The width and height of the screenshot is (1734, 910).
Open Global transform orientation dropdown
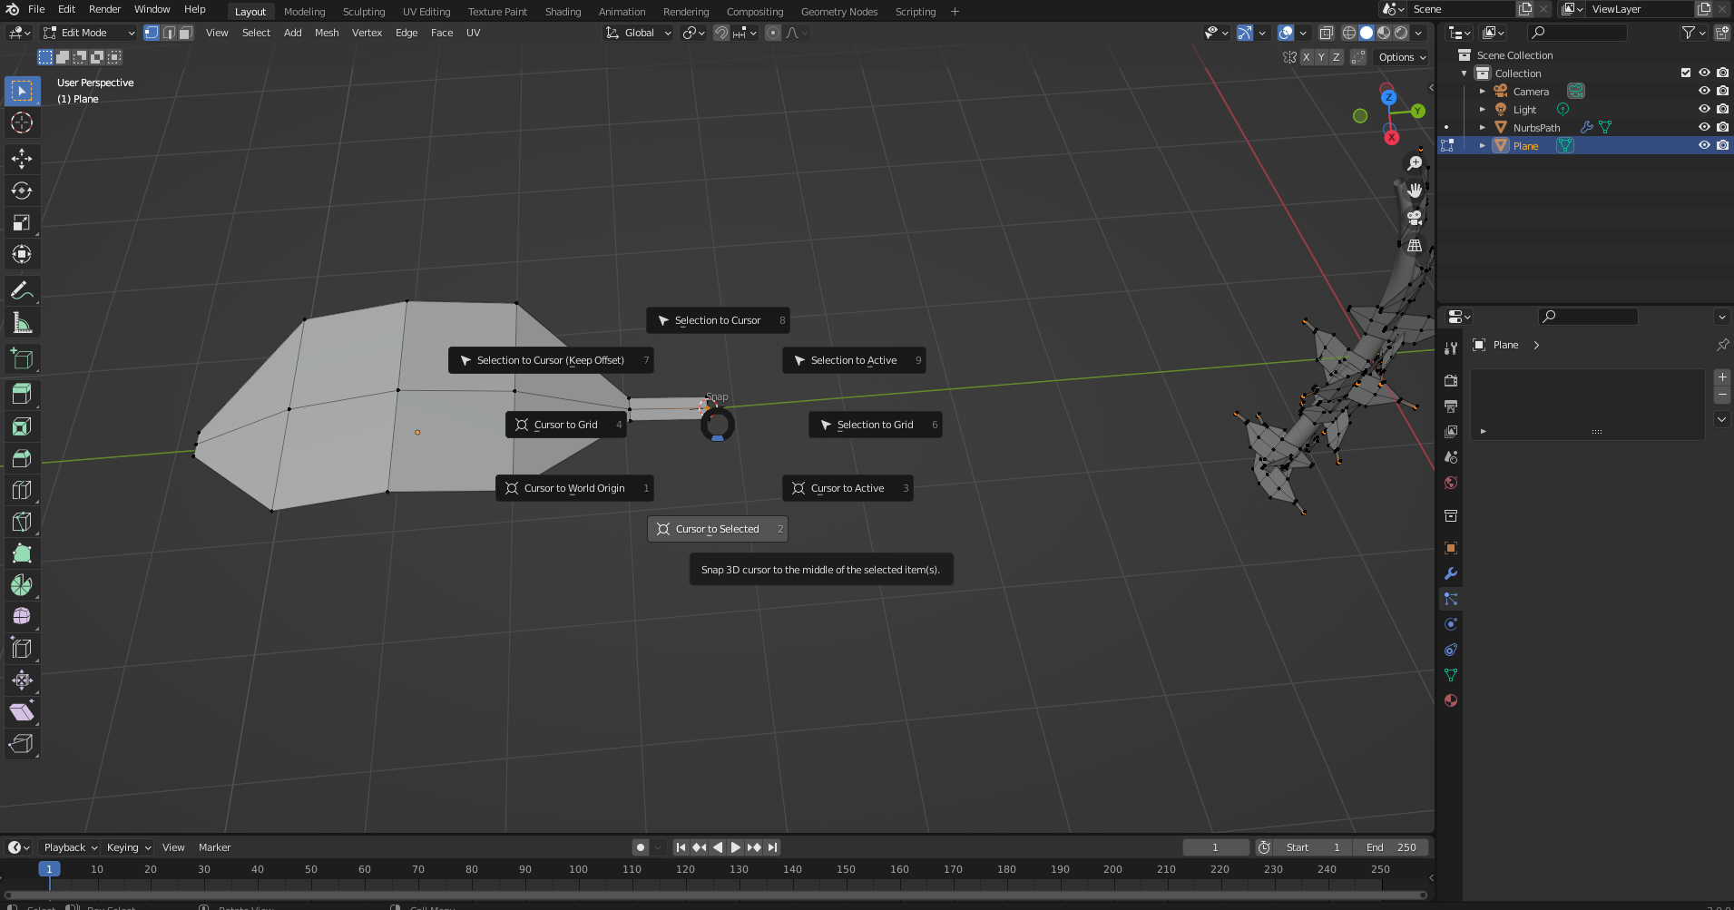pyautogui.click(x=639, y=33)
